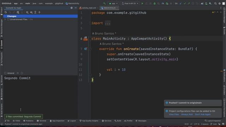Select the Commit to main tab
Viewport: 226px width, 127px height.
[13, 8]
